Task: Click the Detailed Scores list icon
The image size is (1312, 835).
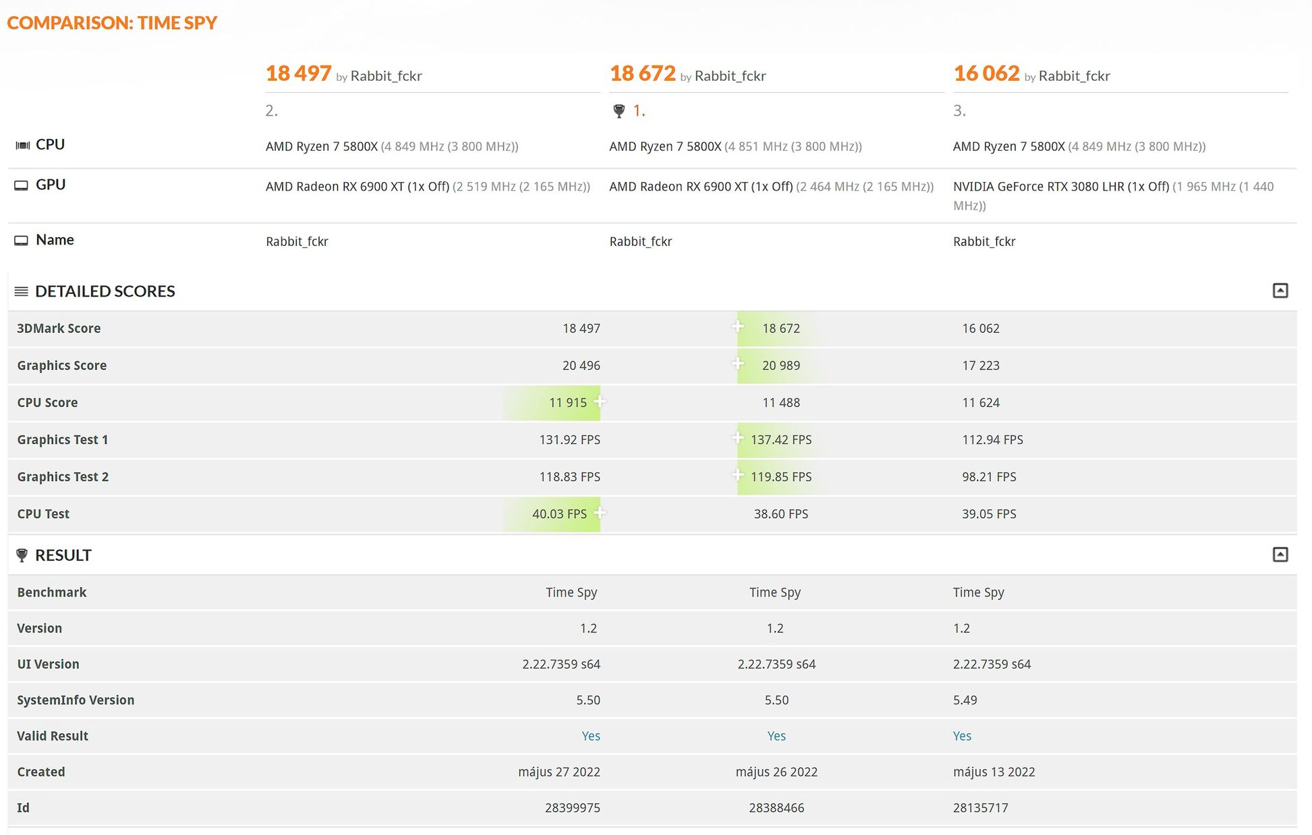Action: (22, 291)
